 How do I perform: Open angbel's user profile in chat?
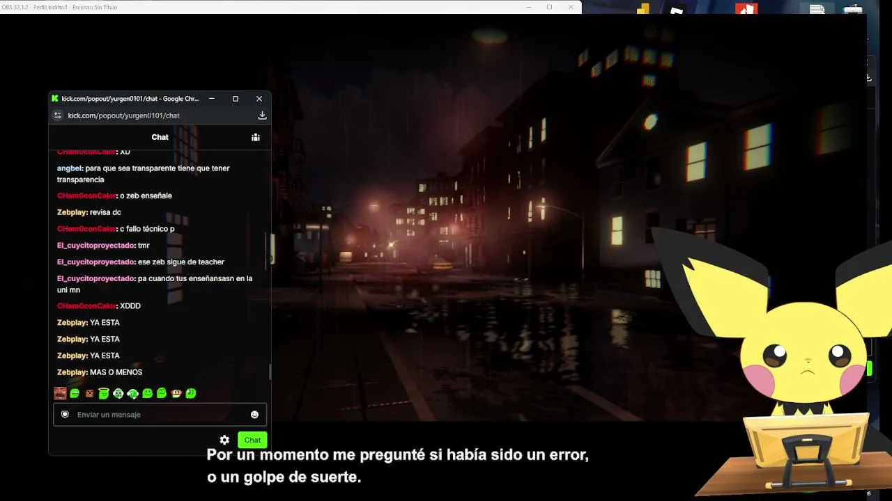point(70,168)
